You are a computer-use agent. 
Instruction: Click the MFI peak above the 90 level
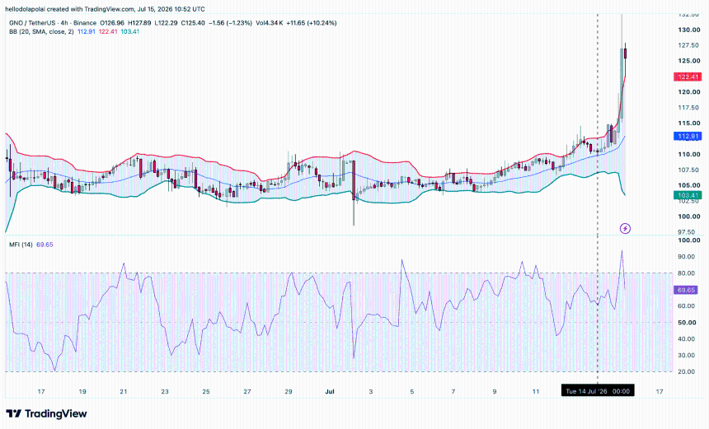[622, 251]
